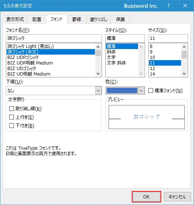The width and height of the screenshot is (194, 205).
Task: Choose BIZ UDPゴシック font
Action: tap(51, 57)
